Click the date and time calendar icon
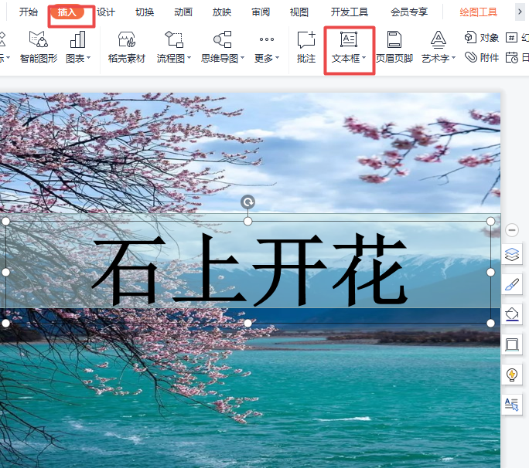This screenshot has height=468, width=529. point(511,58)
